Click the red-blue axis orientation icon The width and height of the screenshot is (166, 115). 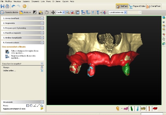104,12
